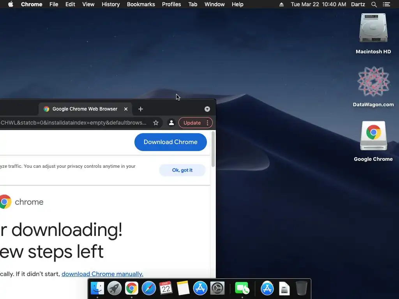Bookmark this page with star icon

click(x=156, y=123)
